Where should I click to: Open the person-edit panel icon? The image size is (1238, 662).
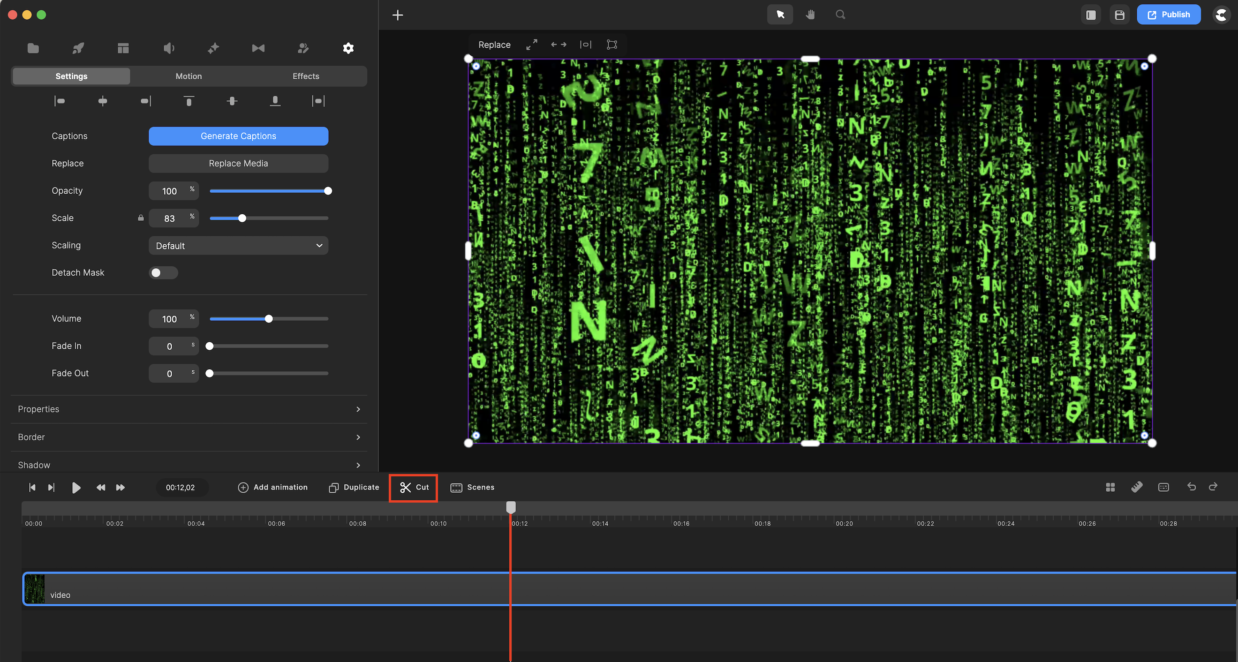pyautogui.click(x=303, y=48)
